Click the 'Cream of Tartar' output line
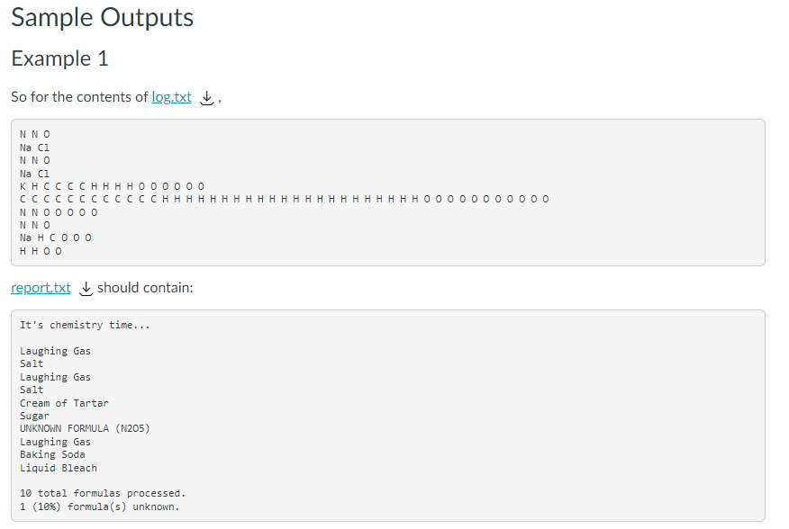 pyautogui.click(x=65, y=403)
